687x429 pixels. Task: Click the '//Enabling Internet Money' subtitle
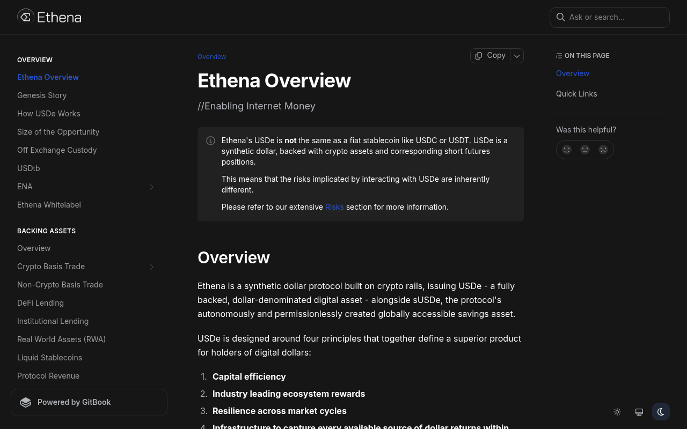[257, 106]
